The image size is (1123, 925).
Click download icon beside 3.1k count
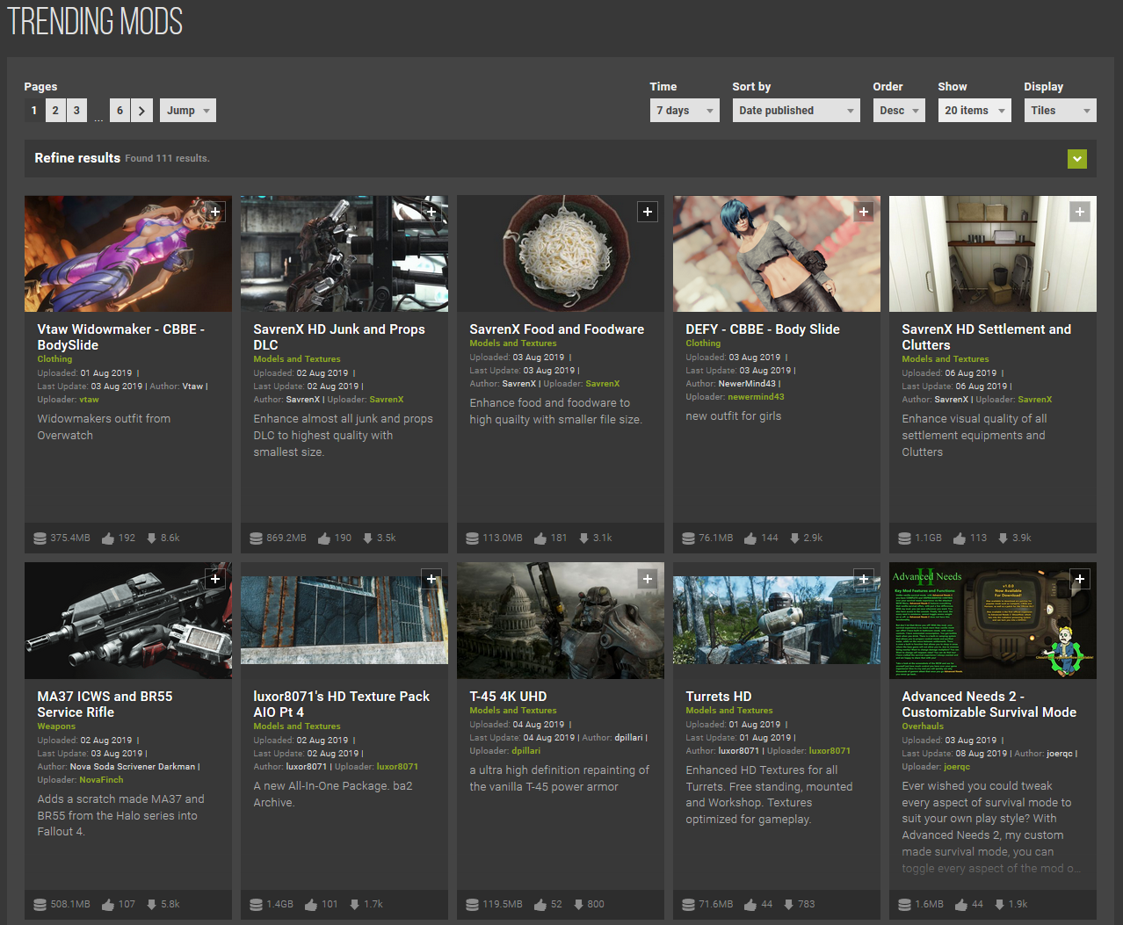[583, 538]
